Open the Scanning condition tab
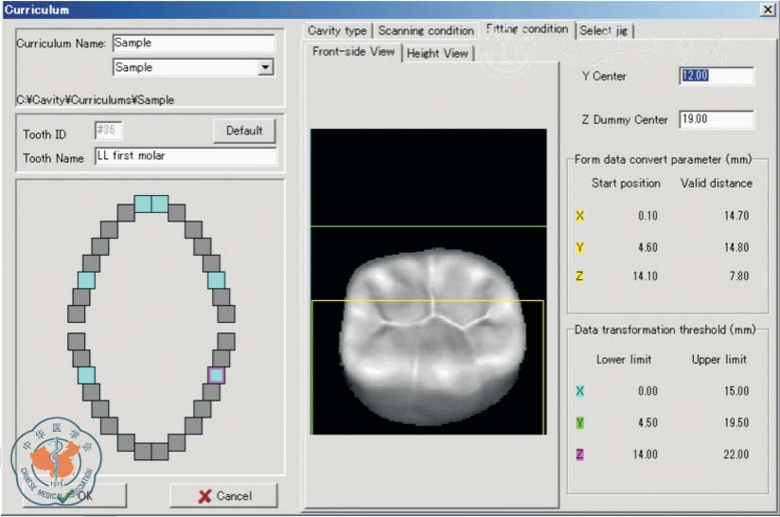Screen dimensions: 780x517 pyautogui.click(x=425, y=31)
